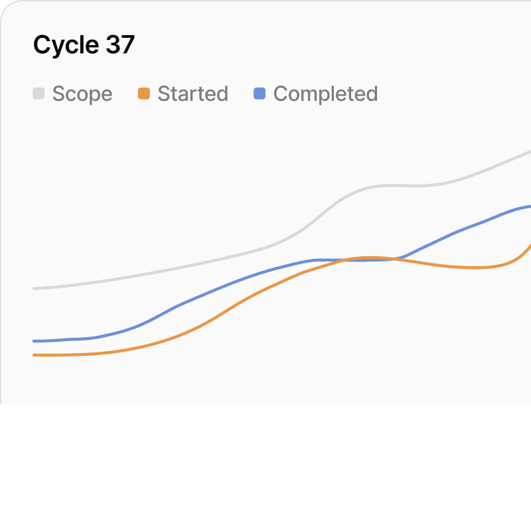Image resolution: width=531 pixels, height=531 pixels.
Task: Click the right end of the gray Scope line
Action: tap(528, 152)
